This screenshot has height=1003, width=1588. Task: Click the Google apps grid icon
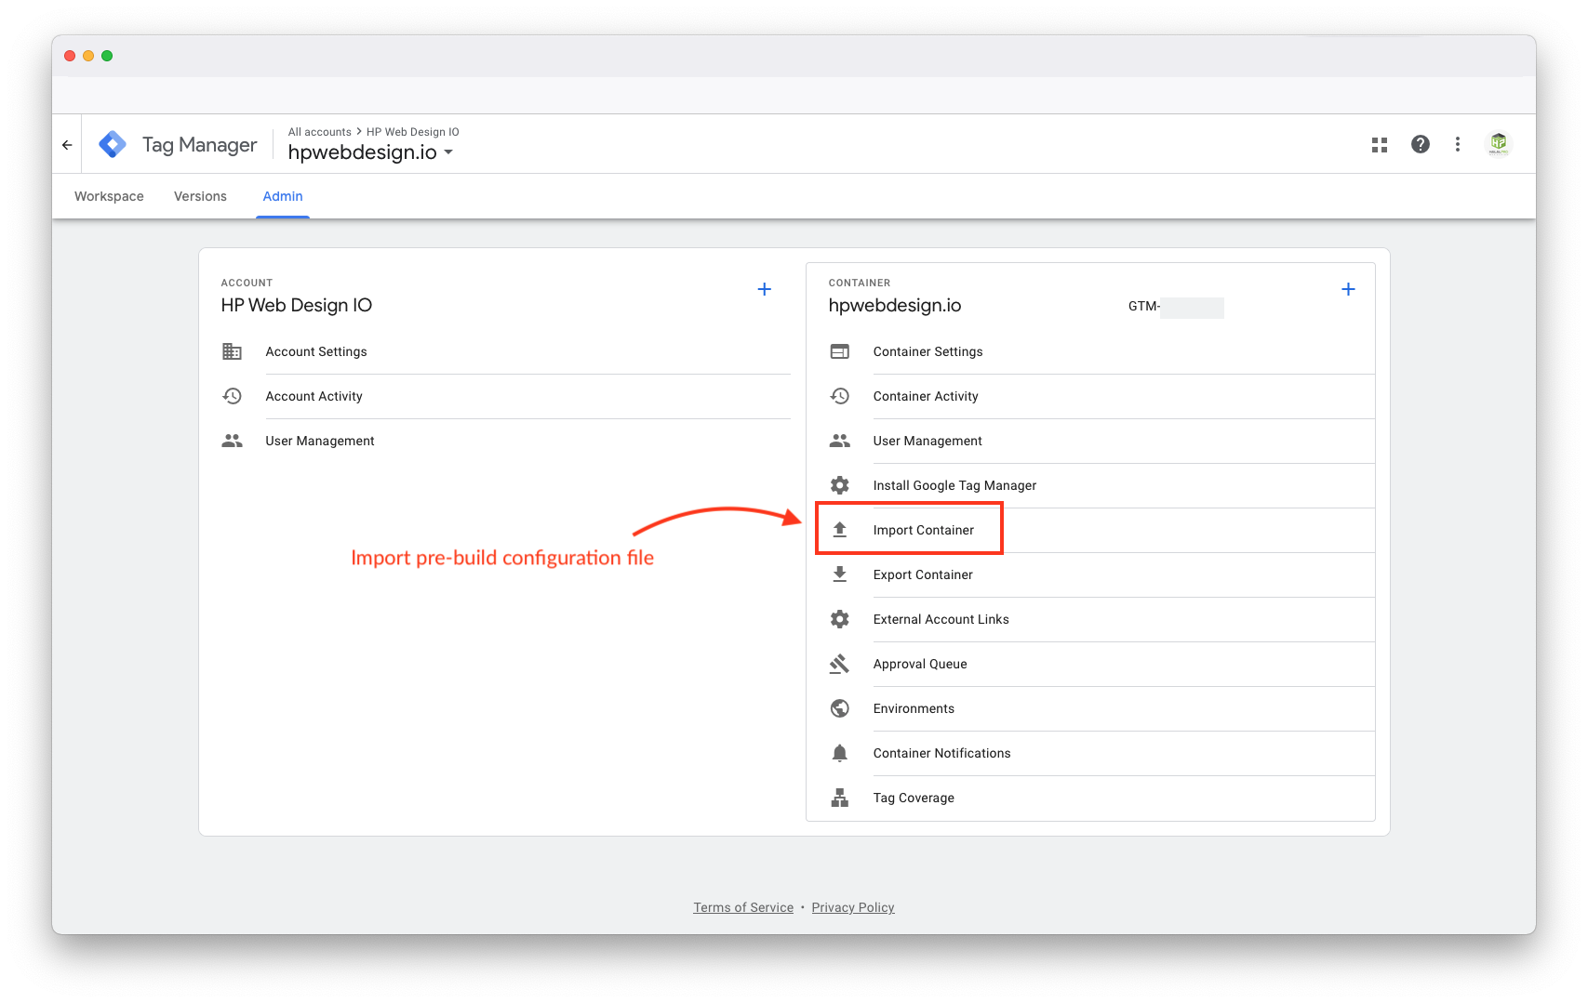pyautogui.click(x=1380, y=145)
